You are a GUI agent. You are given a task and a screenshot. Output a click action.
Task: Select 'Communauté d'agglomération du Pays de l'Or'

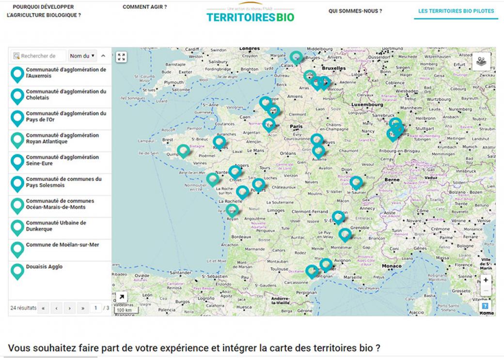[x=60, y=119]
